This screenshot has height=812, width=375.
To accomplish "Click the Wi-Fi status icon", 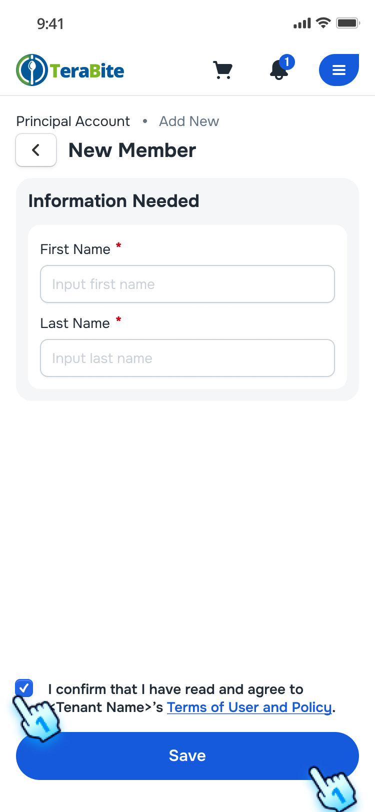I will [x=323, y=22].
